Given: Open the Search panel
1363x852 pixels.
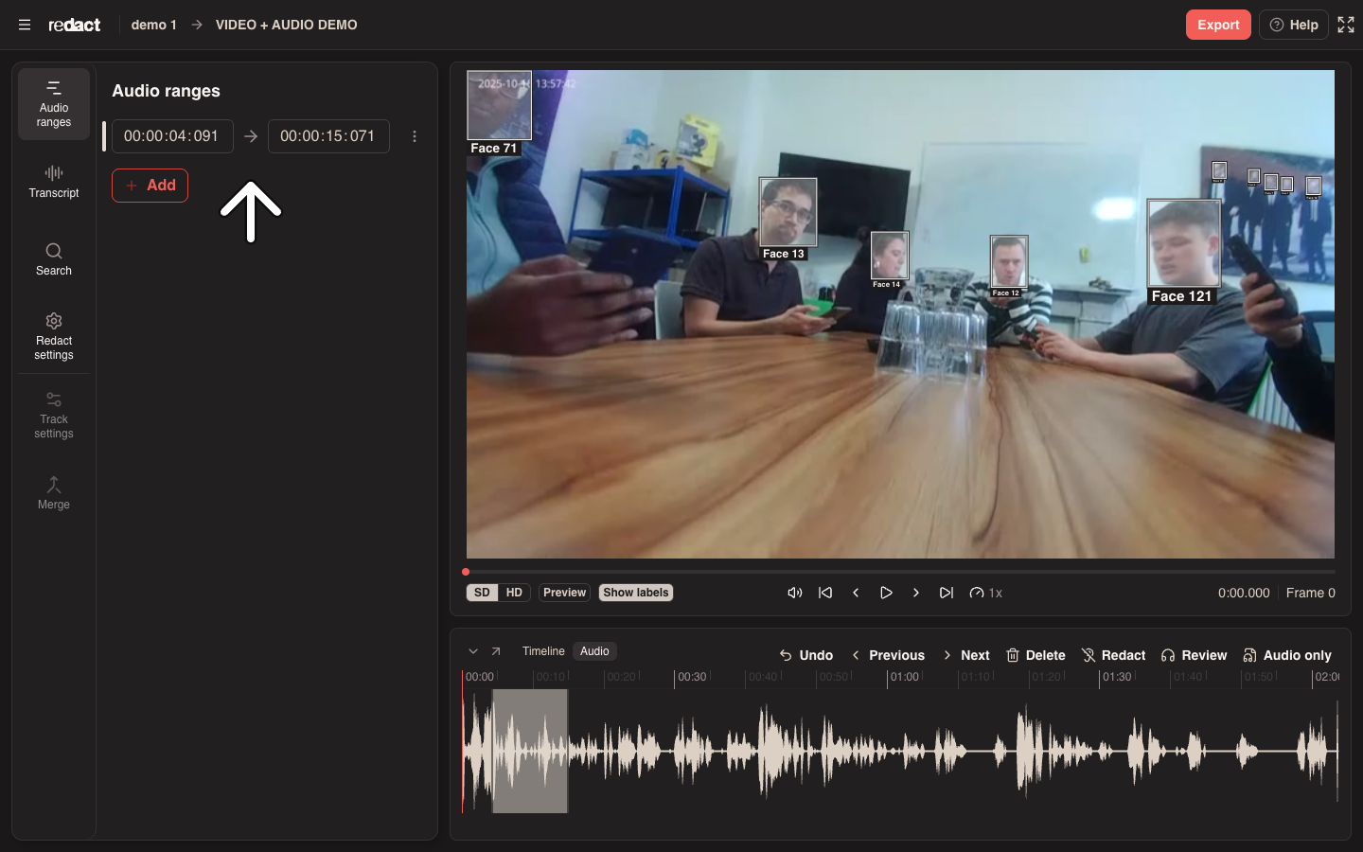Looking at the screenshot, I should (x=54, y=259).
